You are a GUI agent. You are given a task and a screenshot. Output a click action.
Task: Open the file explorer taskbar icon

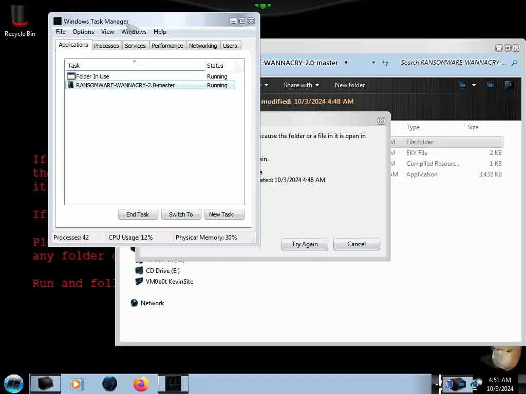pyautogui.click(x=45, y=384)
